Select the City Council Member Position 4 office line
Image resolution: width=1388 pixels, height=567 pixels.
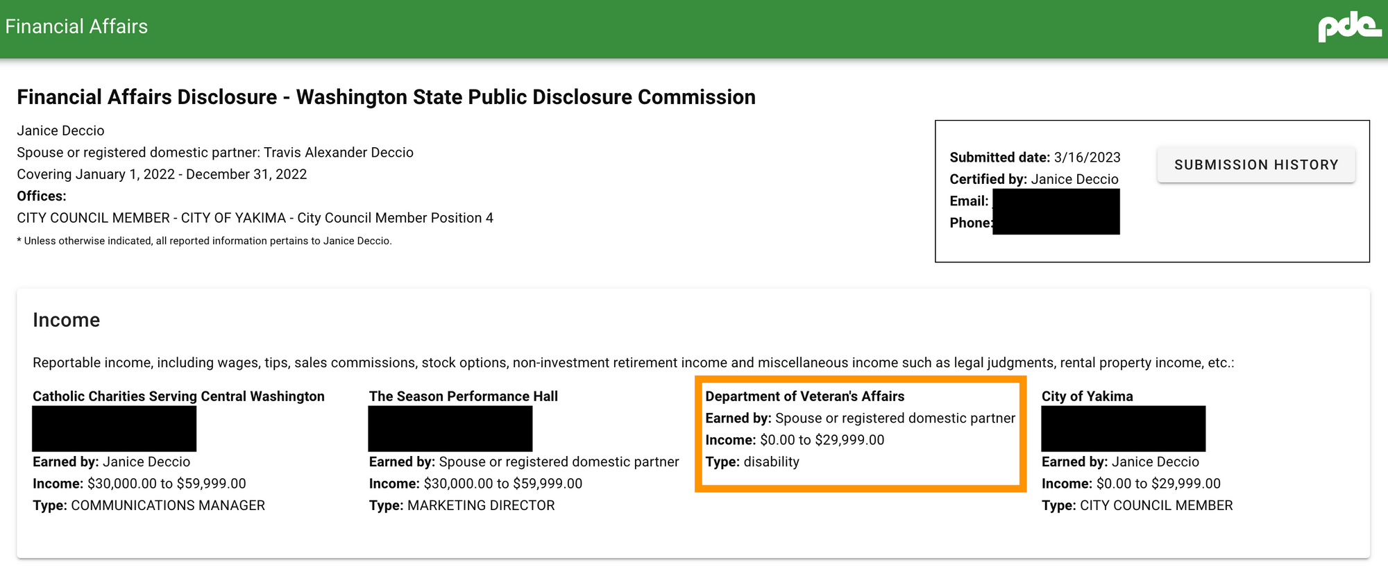pos(255,218)
